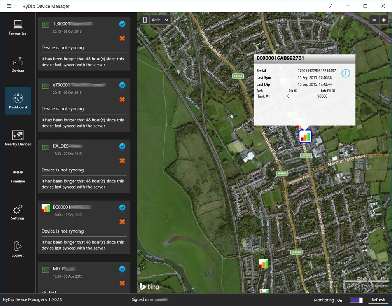Viewport: 392px width, 306px height.
Task: Open the Timeline section
Action: coord(18,176)
